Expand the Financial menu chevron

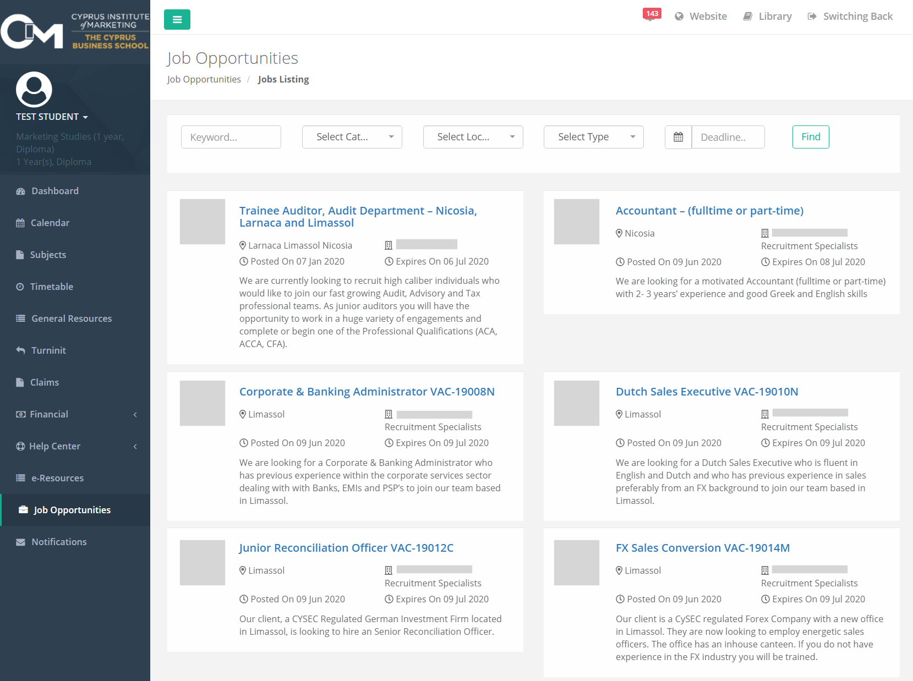(135, 415)
